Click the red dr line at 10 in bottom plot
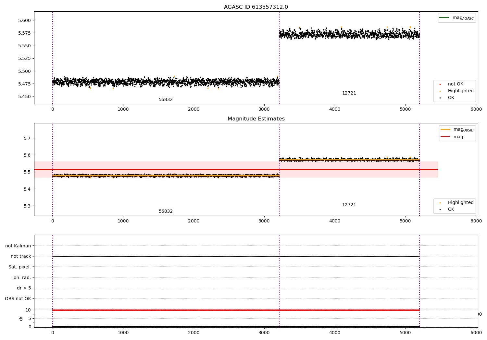 click(236, 310)
